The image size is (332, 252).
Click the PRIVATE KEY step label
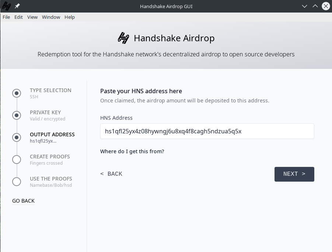[45, 112]
